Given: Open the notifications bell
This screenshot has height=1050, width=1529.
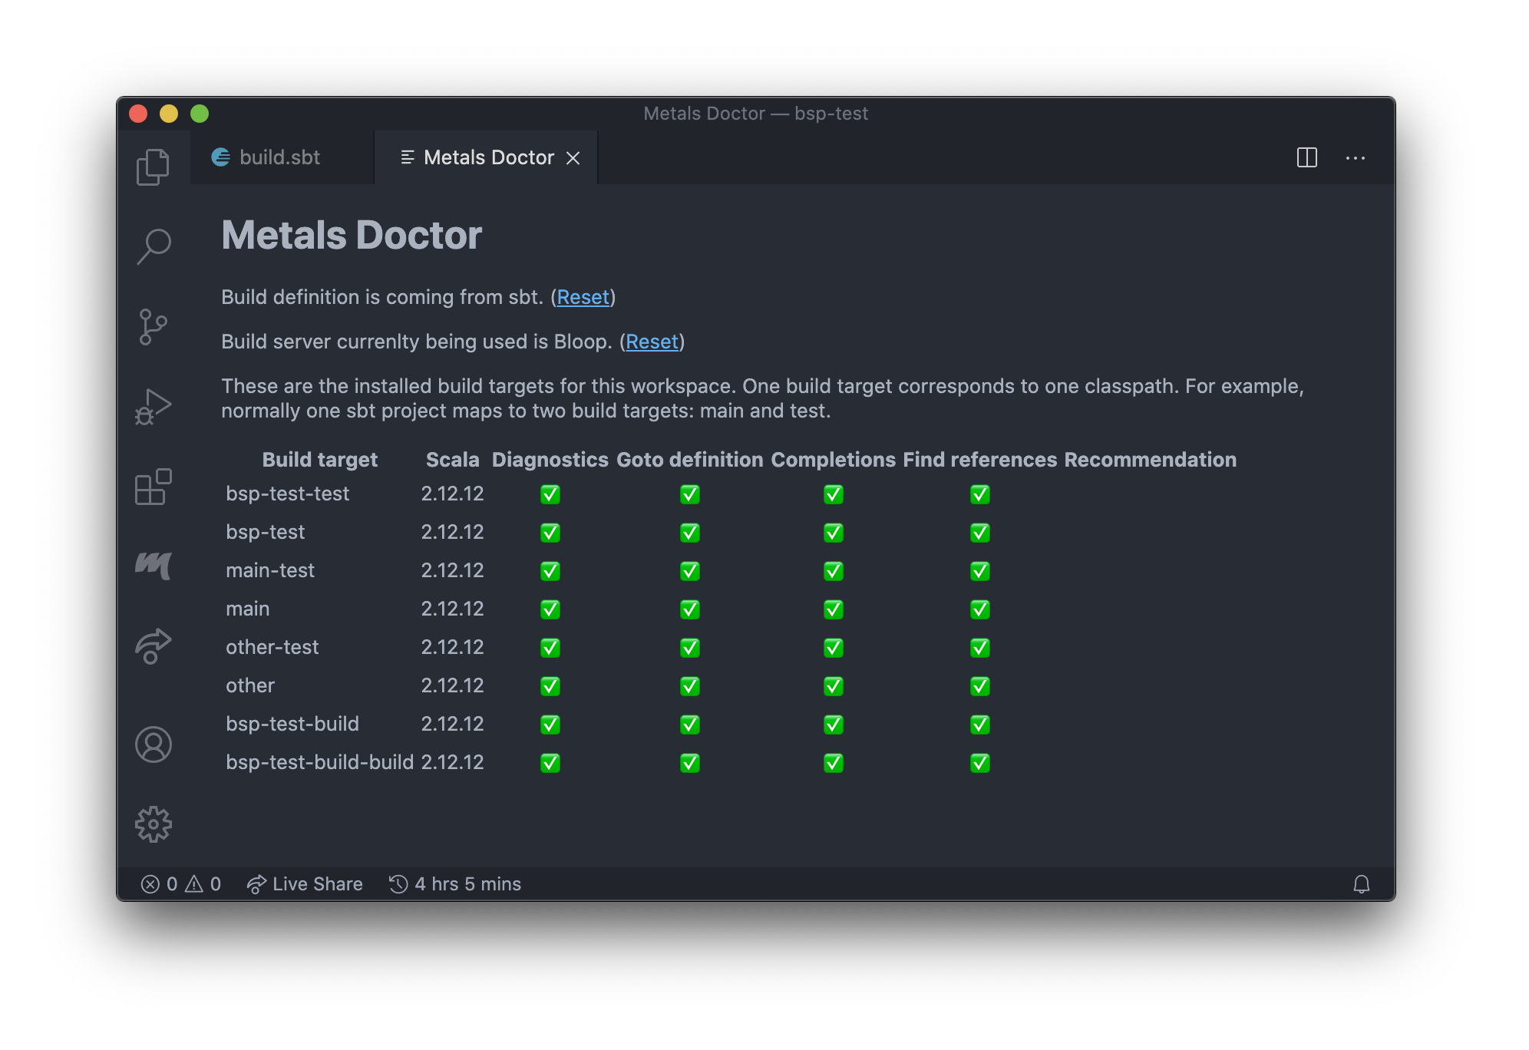Looking at the screenshot, I should pyautogui.click(x=1361, y=883).
